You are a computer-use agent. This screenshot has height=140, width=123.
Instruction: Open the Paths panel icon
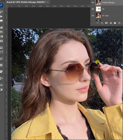[1, 52]
